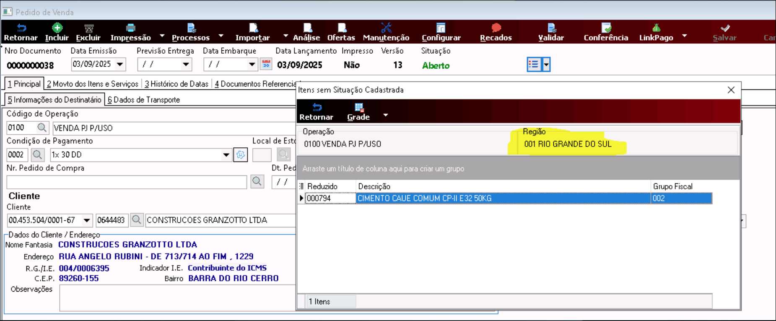Click the Conferência checklist icon
Image resolution: width=776 pixels, height=321 pixels.
click(606, 28)
